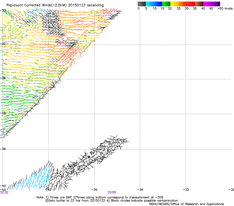Viewport: 234px width, 206px height.
Task: Click the cyan wind barbs cluster near -42
Action: pos(32,178)
